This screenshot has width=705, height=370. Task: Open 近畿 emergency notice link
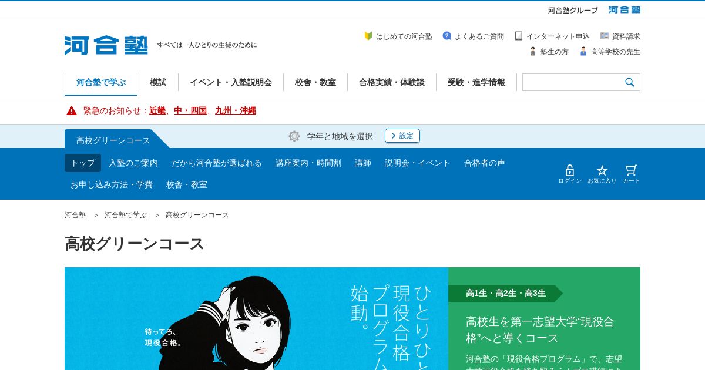(157, 110)
